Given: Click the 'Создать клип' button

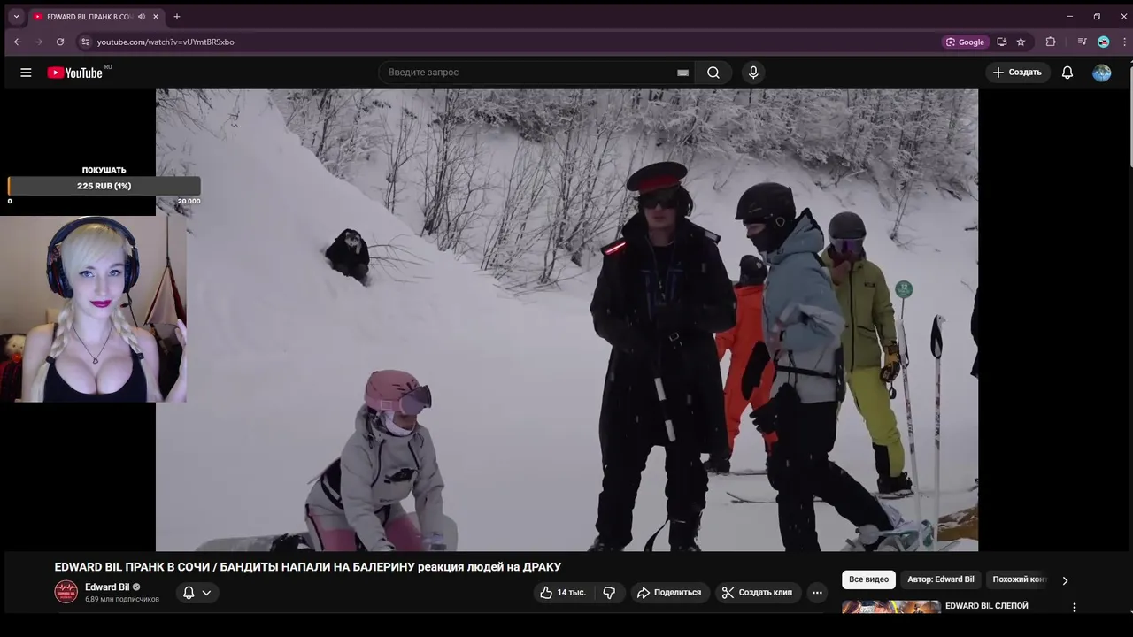Looking at the screenshot, I should [757, 593].
